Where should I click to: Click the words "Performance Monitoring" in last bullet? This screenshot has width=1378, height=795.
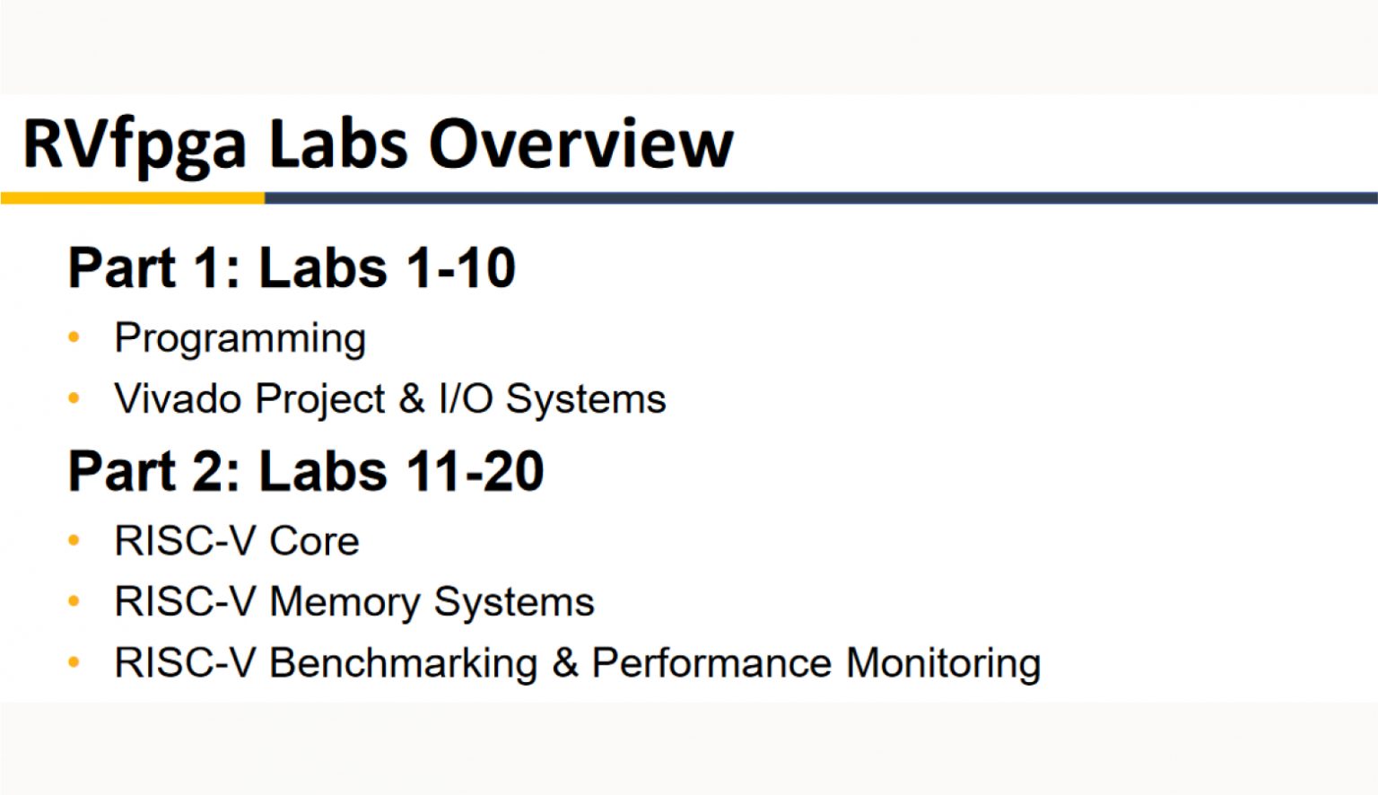(816, 663)
